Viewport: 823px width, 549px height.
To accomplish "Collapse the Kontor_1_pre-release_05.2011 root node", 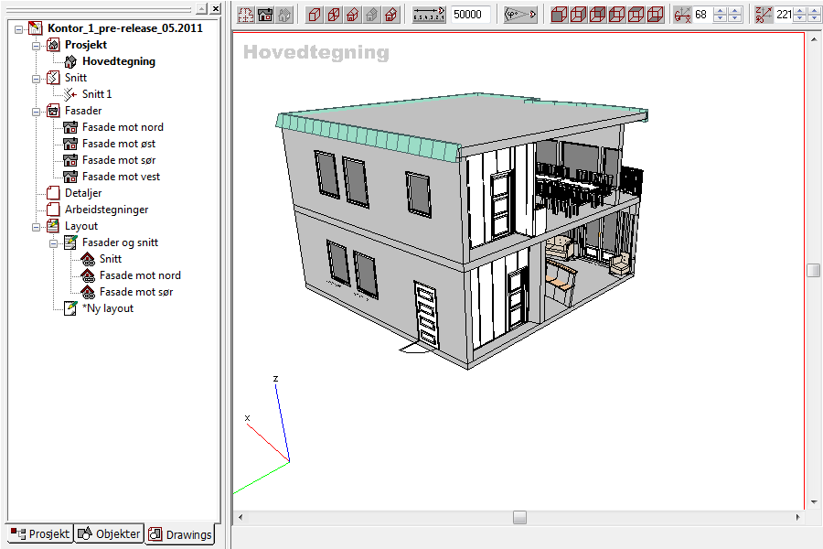I will [x=19, y=29].
